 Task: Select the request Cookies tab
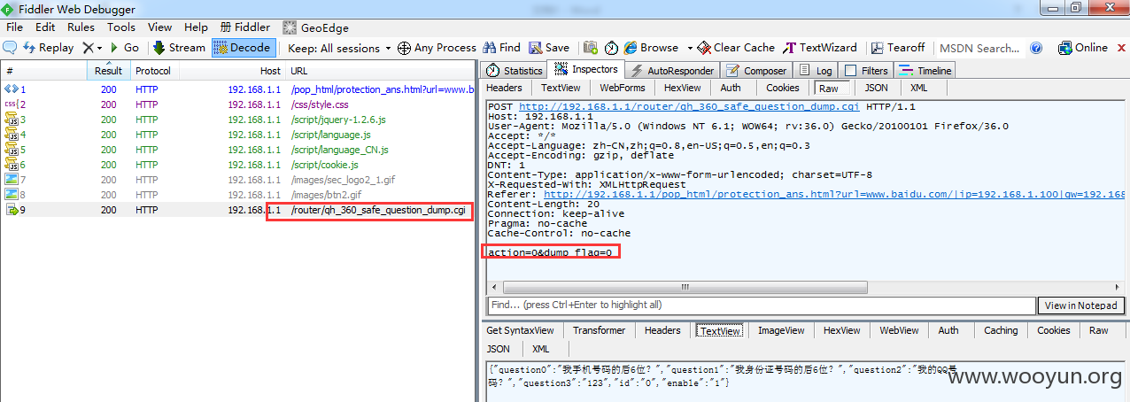point(782,88)
